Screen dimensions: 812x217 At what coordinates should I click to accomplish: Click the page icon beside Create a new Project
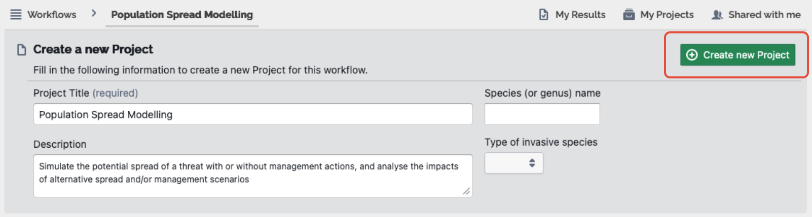[22, 50]
